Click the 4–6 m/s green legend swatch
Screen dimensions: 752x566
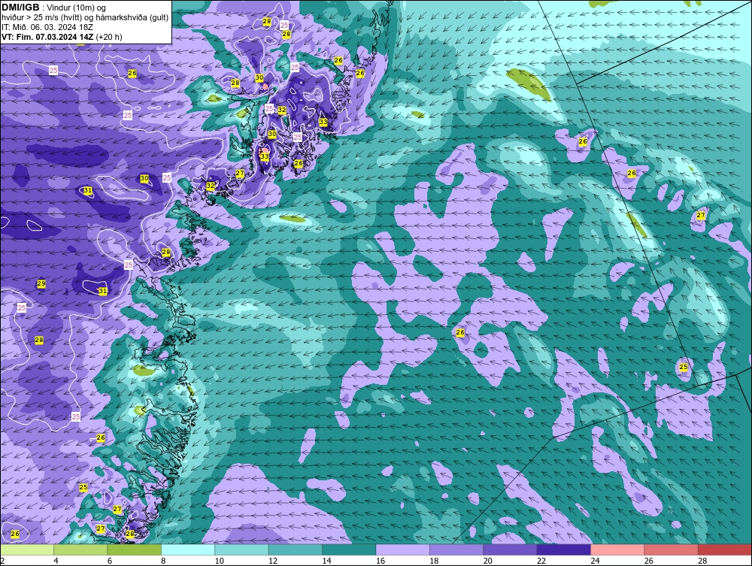tap(80, 549)
